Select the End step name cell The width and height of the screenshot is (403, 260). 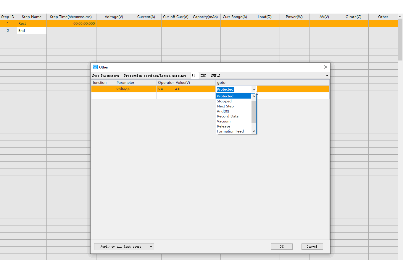point(32,31)
